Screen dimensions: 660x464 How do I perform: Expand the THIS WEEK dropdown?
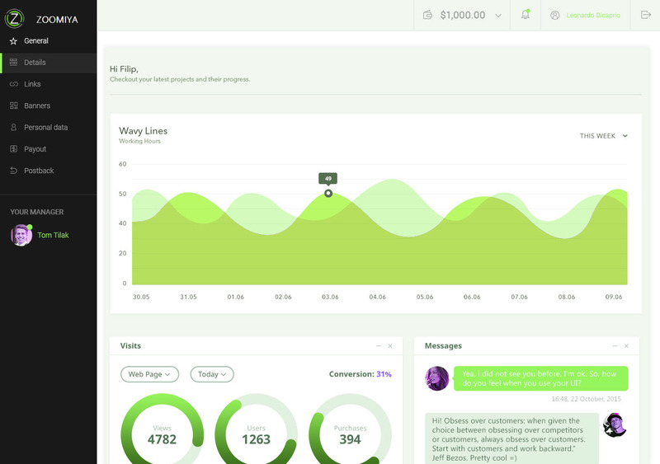point(604,136)
